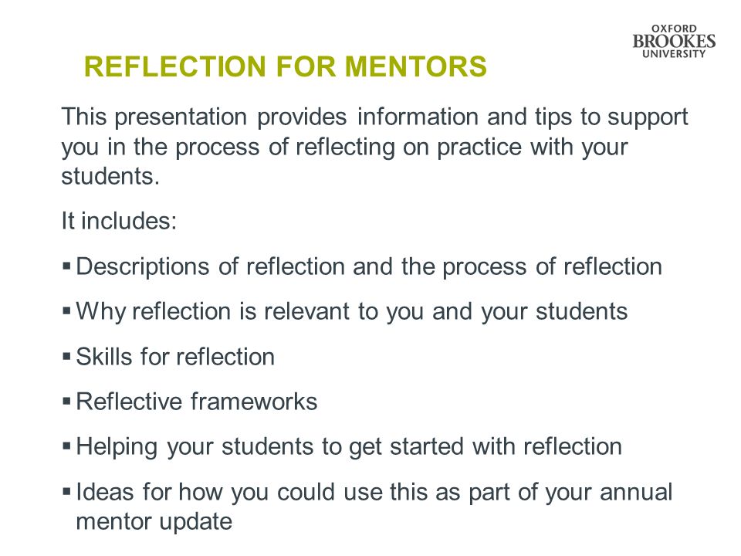Click the bullet before 'Helping your students'

coord(66,446)
